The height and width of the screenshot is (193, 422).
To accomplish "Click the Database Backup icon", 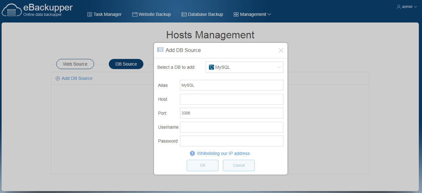I will point(184,14).
